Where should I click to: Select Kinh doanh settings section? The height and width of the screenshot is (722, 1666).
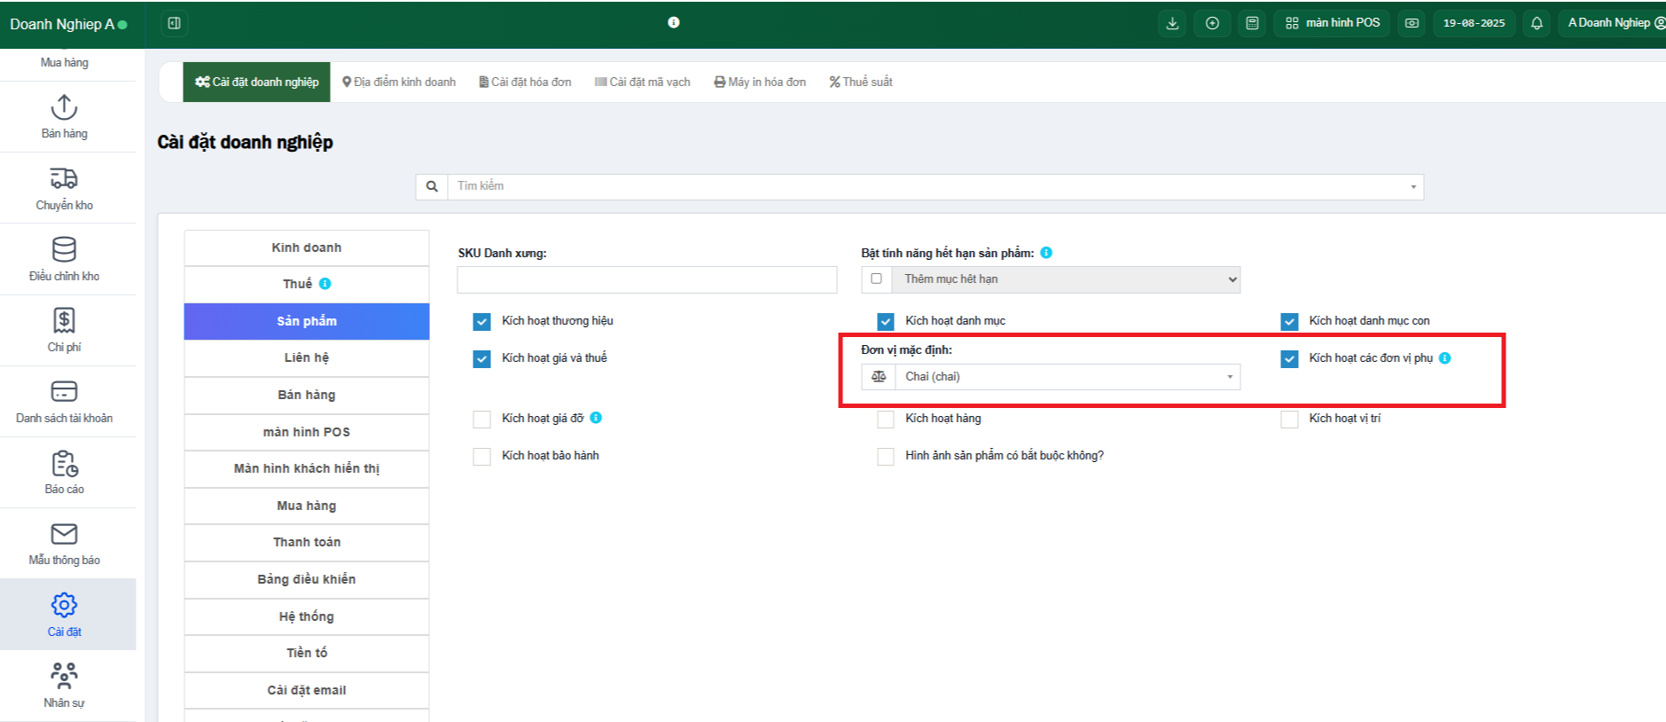(307, 247)
